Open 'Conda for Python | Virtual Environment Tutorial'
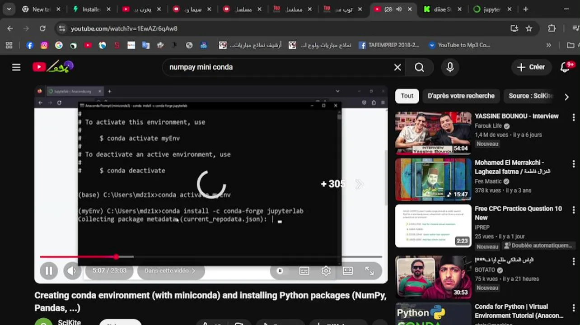This screenshot has width=580, height=325. point(519,311)
